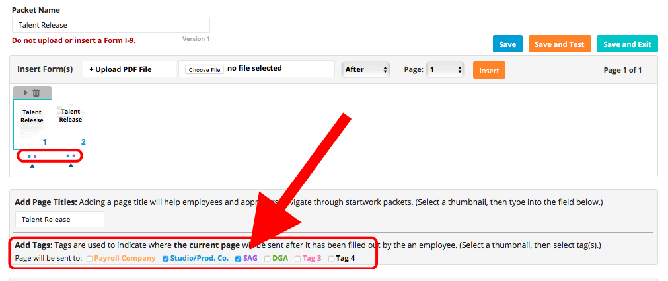Image resolution: width=668 pixels, height=281 pixels.
Task: Enable the Payroll Company tag checkbox
Action: 89,259
